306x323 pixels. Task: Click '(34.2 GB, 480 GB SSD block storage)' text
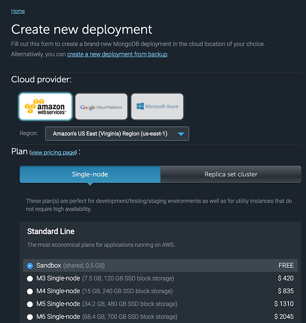(130, 304)
